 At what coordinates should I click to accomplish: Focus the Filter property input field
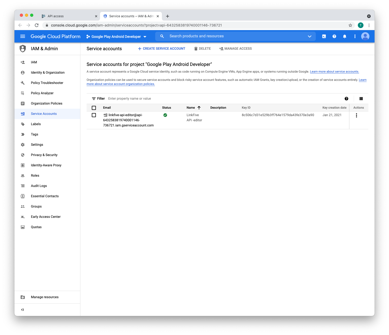tap(224, 99)
